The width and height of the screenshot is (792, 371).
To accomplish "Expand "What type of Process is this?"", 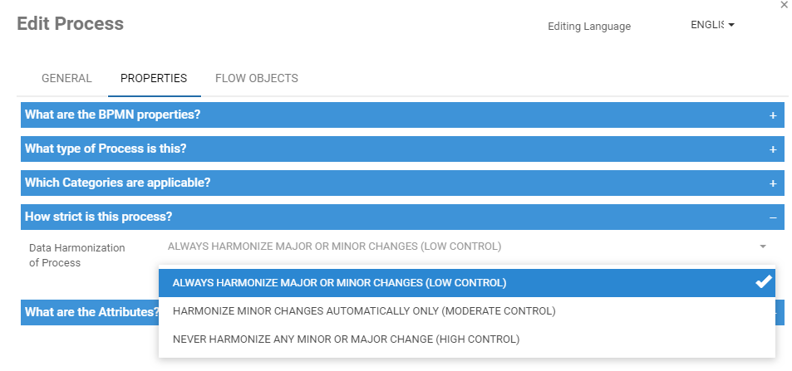I will pyautogui.click(x=106, y=149).
